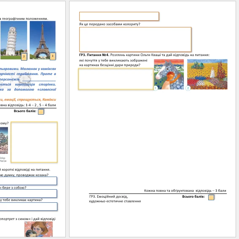Screen dimensions: 239x239
Task: Select the Eiffel Tower image
Action: click(x=43, y=40)
